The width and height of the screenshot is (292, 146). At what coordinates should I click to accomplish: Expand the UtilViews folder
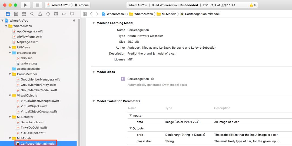[10, 47]
